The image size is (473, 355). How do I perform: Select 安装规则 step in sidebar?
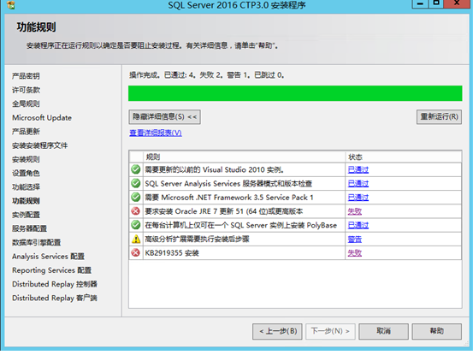click(x=26, y=159)
